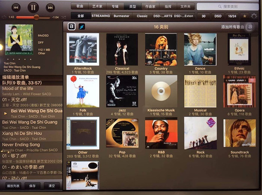This screenshot has width=262, height=195.
Task: Skip to the previous track
Action: pyautogui.click(x=16, y=7)
